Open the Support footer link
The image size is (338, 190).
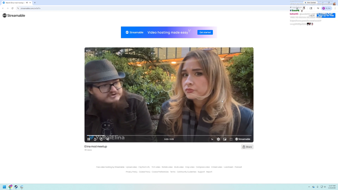coord(201,172)
